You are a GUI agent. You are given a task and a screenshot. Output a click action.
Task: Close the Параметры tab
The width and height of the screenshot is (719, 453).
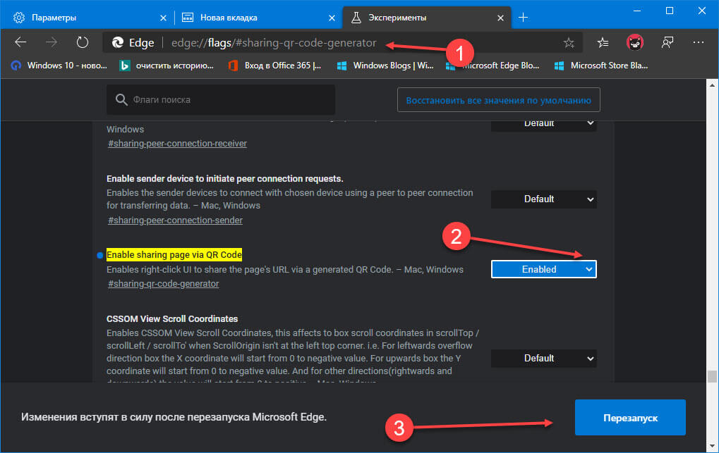[163, 18]
